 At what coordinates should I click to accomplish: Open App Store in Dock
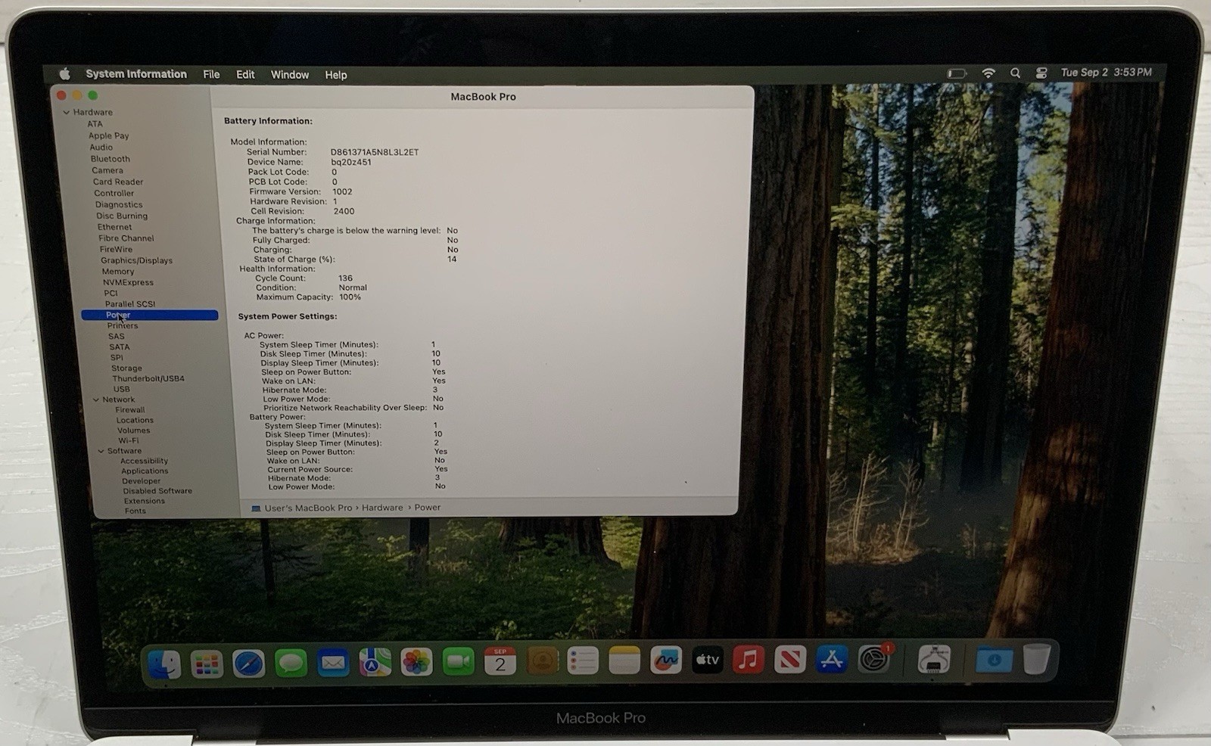point(832,660)
